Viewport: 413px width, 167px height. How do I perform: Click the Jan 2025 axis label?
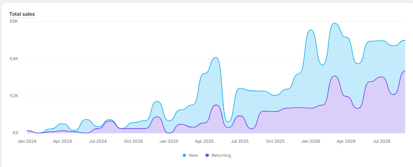(x=169, y=141)
